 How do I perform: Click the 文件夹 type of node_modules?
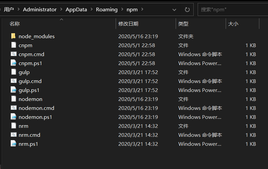tap(186, 36)
